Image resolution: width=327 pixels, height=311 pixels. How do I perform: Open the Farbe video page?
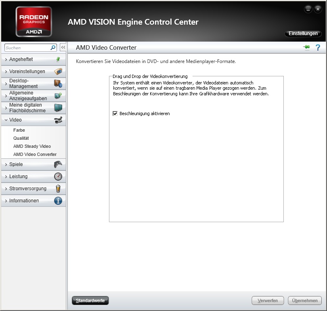coord(19,130)
